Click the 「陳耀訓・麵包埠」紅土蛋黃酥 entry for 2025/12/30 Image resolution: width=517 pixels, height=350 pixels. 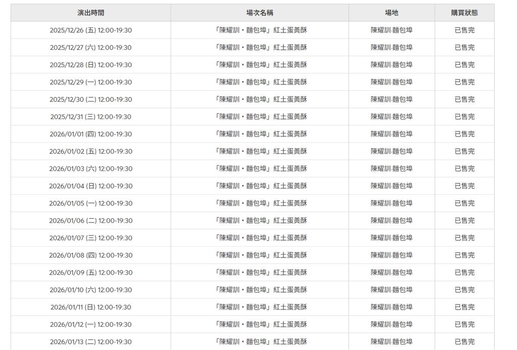pos(260,99)
